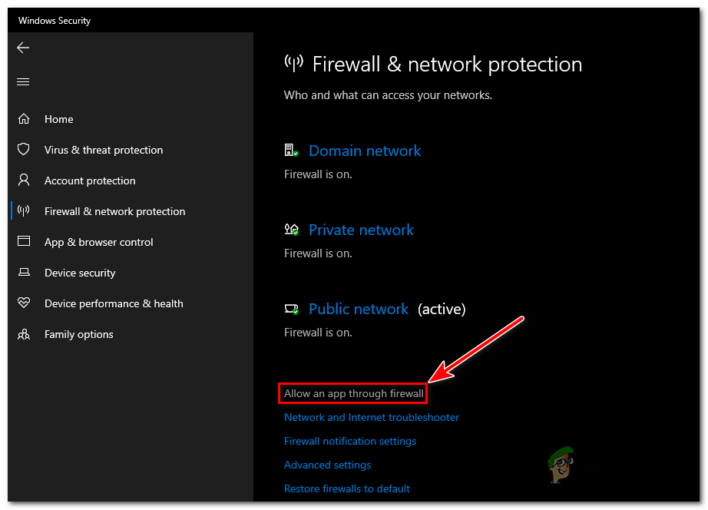Click the Device security laptop icon

click(x=24, y=273)
